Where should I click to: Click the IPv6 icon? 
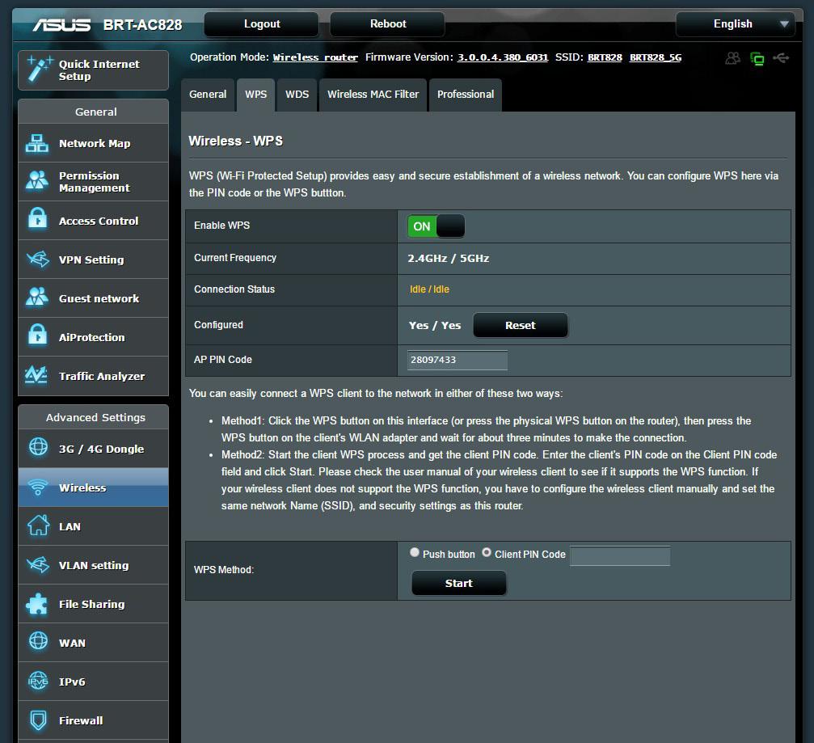point(38,681)
